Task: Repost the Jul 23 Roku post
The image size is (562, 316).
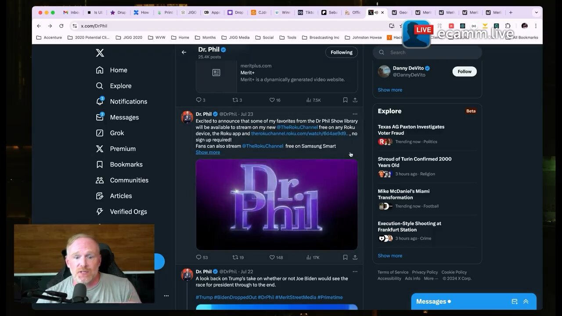Action: point(238,257)
